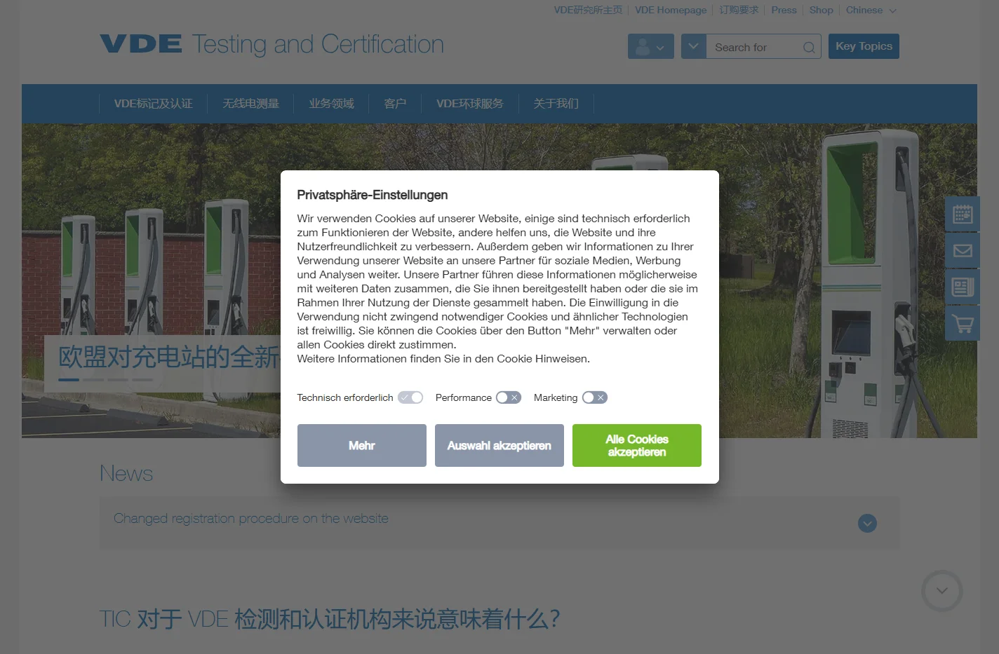
Task: Click the TIC 对于 VDE heading
Action: point(330,619)
